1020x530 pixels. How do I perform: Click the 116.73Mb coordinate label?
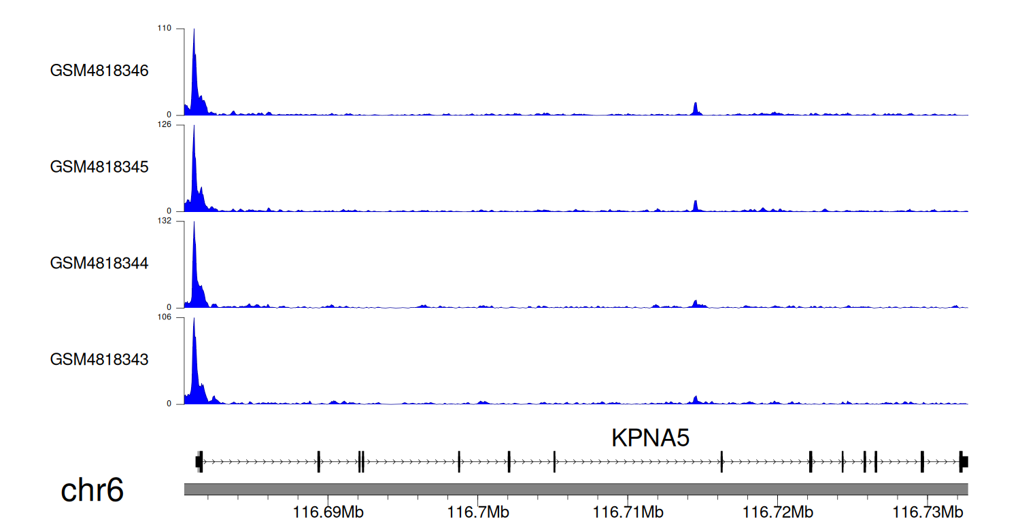pyautogui.click(x=928, y=510)
